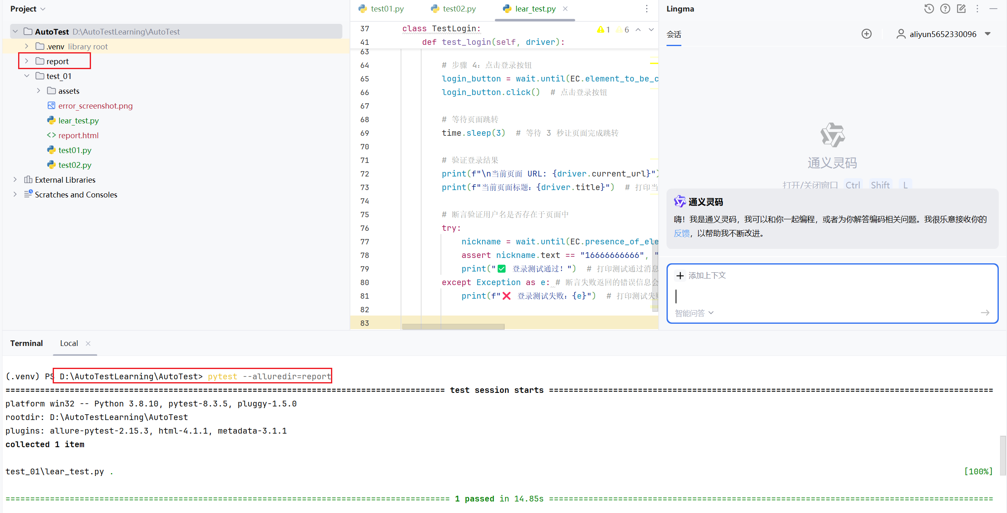Click the new chat edit icon
The width and height of the screenshot is (1007, 513).
pos(961,9)
